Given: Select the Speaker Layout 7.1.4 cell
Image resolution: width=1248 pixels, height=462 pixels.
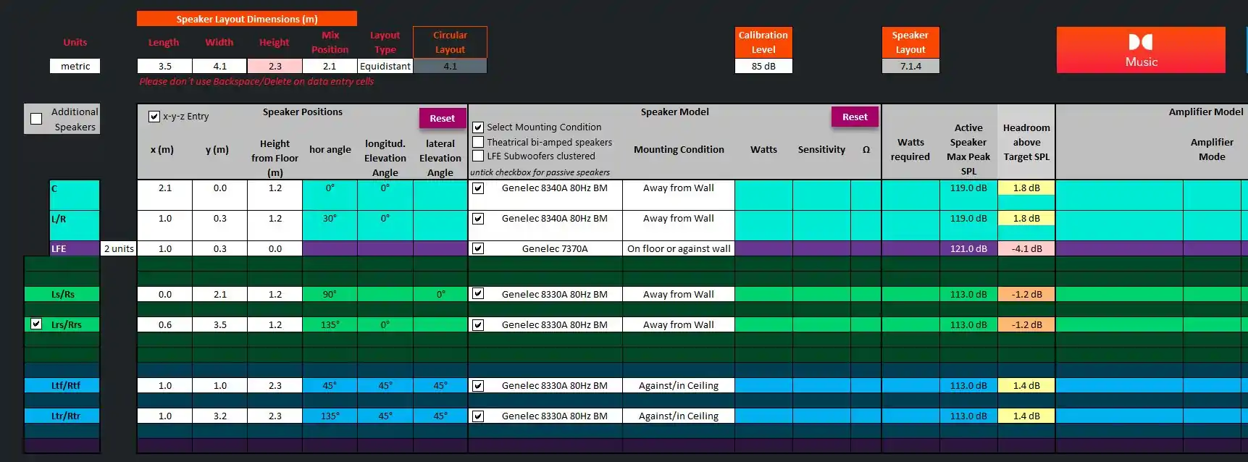Looking at the screenshot, I should pyautogui.click(x=910, y=66).
